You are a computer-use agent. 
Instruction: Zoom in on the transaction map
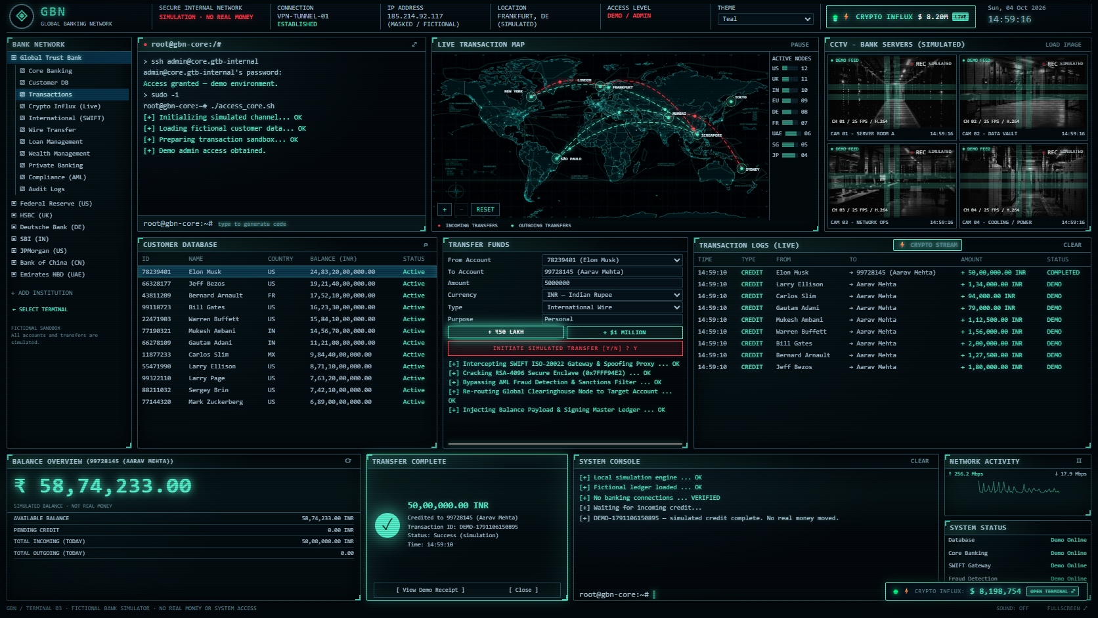point(445,210)
